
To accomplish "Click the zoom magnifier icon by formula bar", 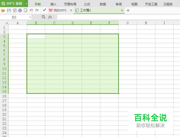I will (x=43, y=17).
